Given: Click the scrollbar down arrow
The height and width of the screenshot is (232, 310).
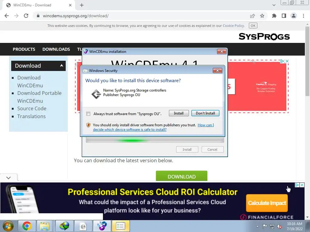Looking at the screenshot, I should [307, 217].
